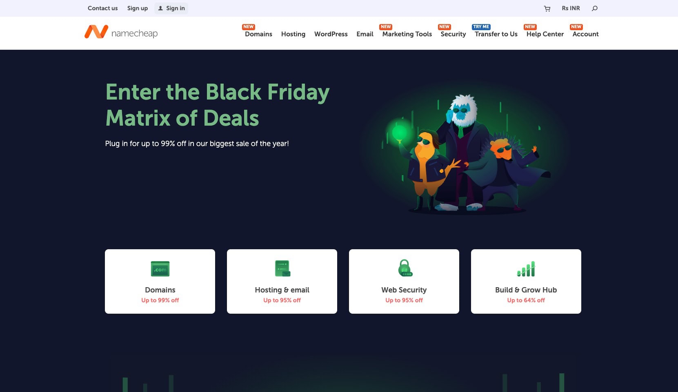Expand the Domains navigation menu
Image resolution: width=678 pixels, height=392 pixels.
(x=258, y=34)
